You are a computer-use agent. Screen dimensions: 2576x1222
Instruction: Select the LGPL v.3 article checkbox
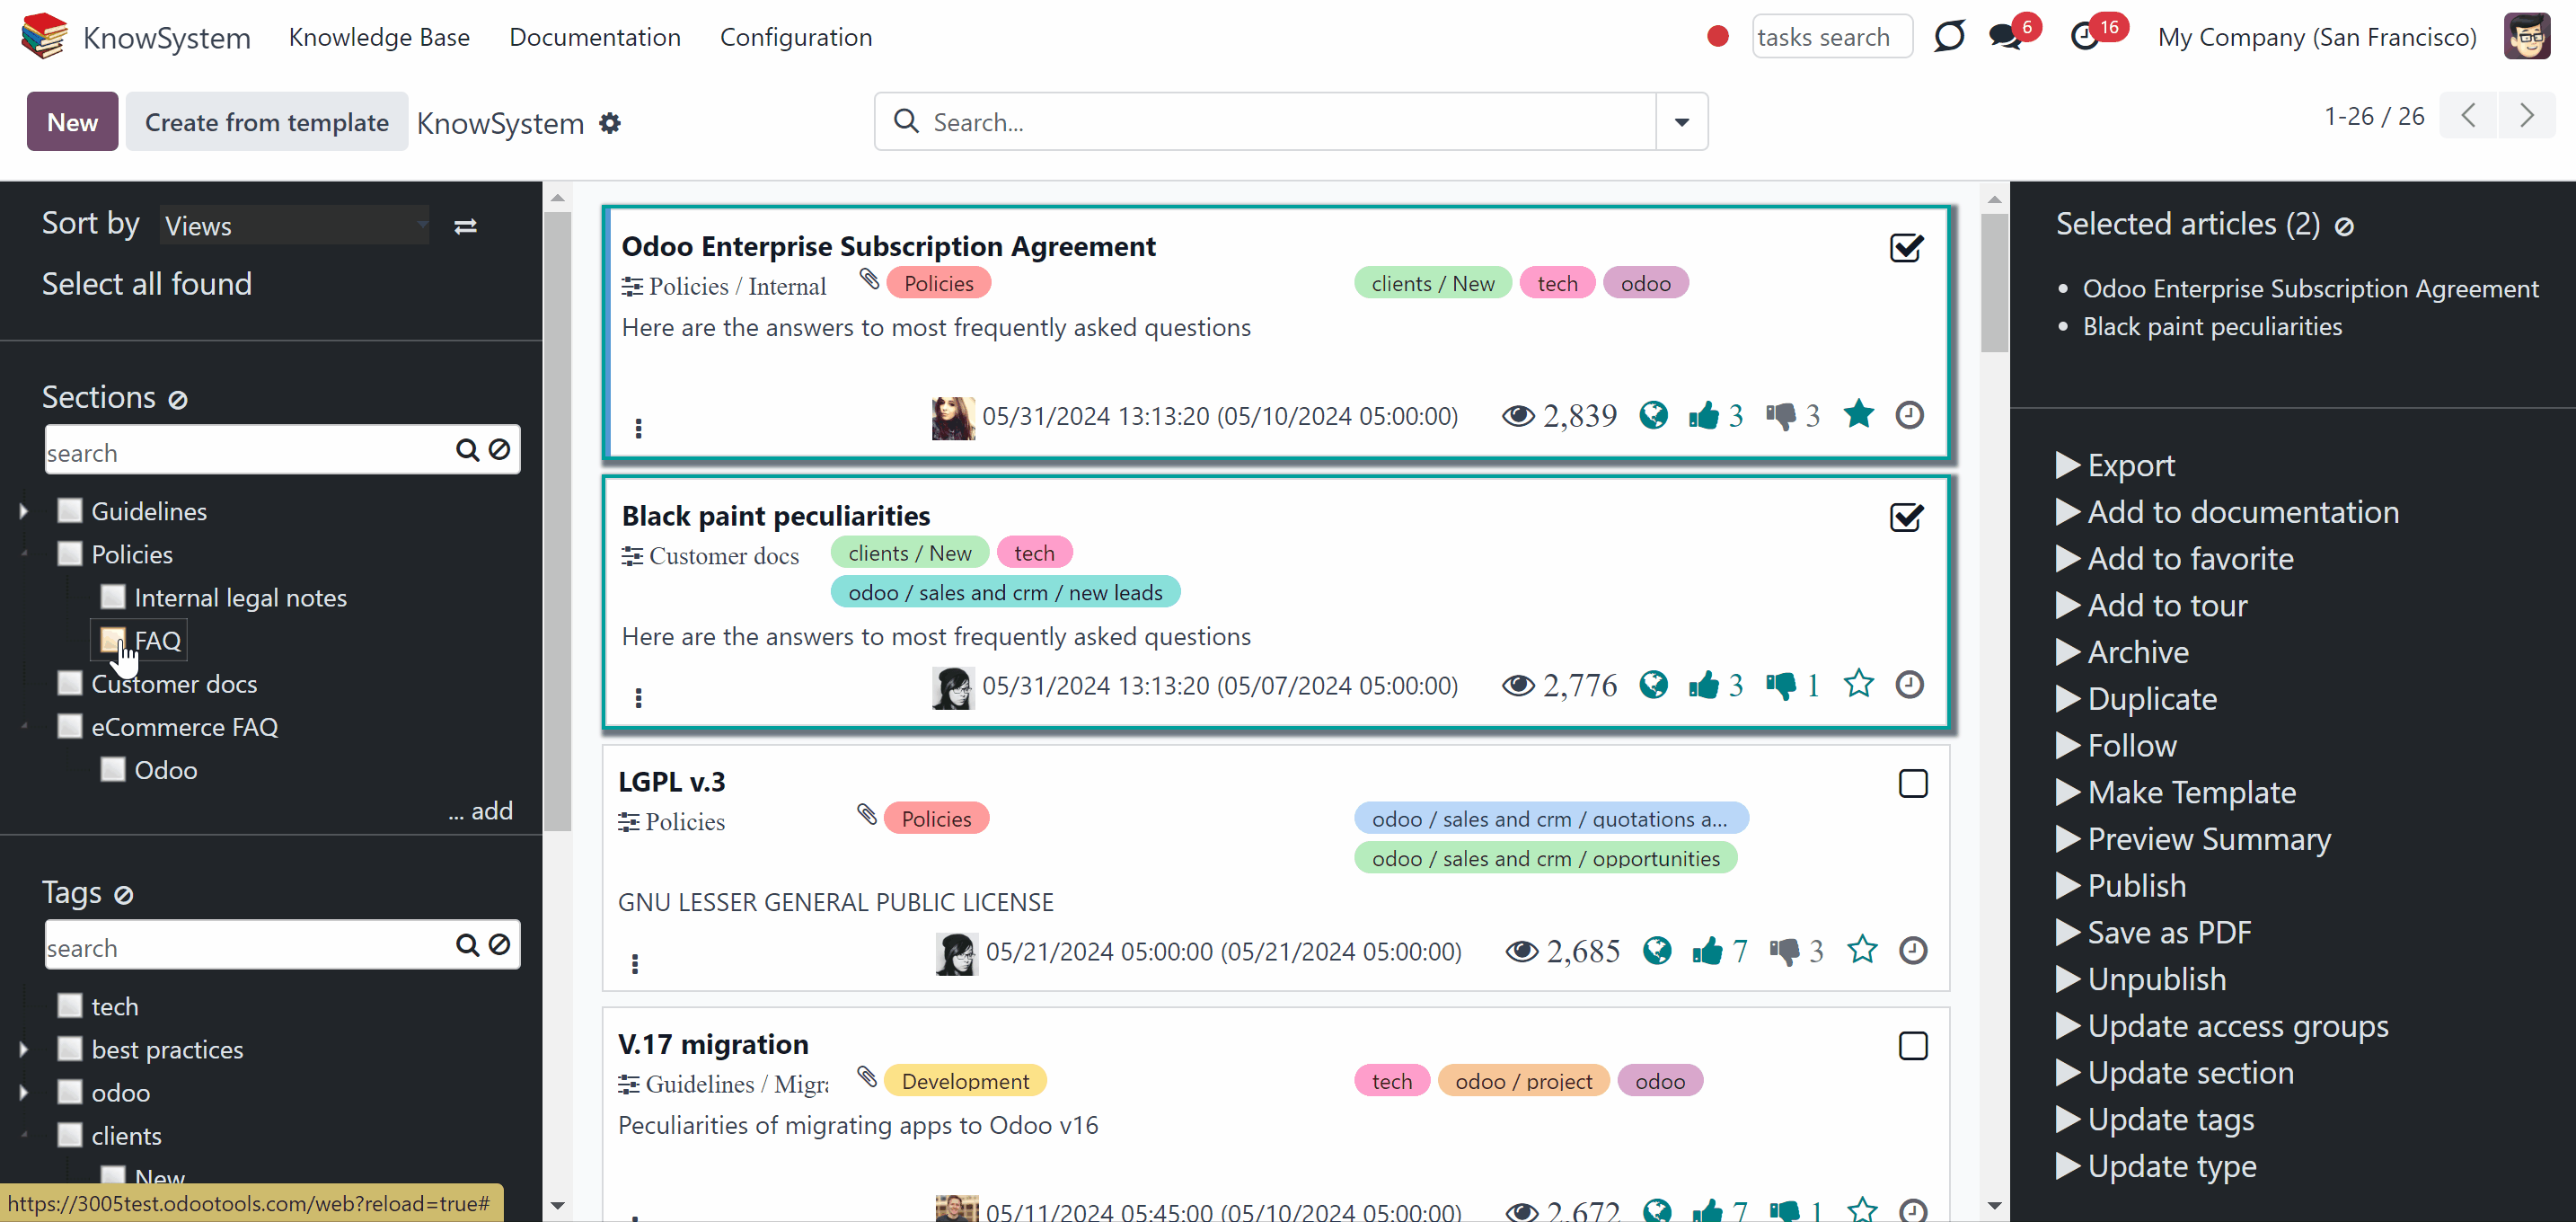1913,784
